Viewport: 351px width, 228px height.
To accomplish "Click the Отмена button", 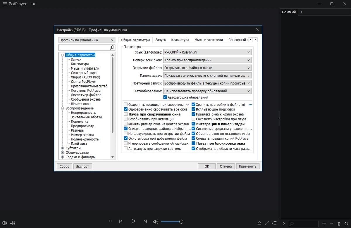I will (x=226, y=166).
